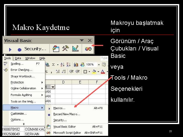Image resolution: width=183 pixels, height=137 pixels.
Task: Open the zoom percentage dropdown arrow
Action: pyautogui.click(x=99, y=64)
